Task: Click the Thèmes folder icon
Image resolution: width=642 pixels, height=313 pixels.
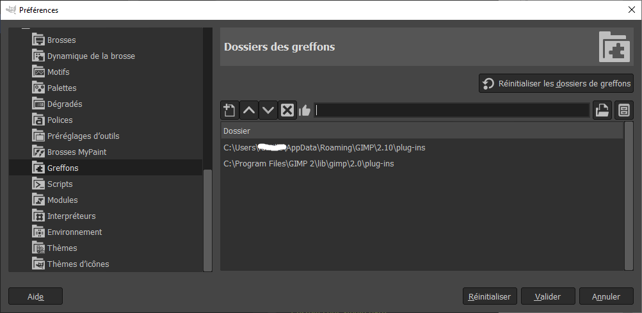Action: [38, 248]
